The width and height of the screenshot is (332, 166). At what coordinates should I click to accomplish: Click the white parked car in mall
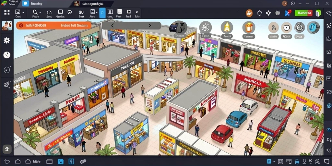(249, 106)
